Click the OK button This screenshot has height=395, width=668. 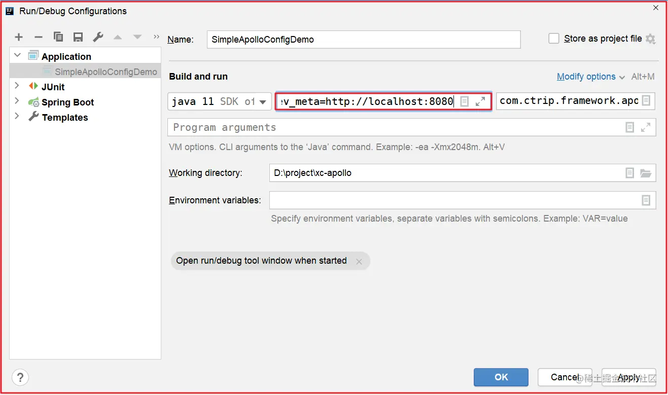501,377
